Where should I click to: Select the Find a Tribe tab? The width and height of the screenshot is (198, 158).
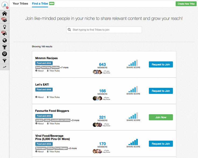pos(40,4)
